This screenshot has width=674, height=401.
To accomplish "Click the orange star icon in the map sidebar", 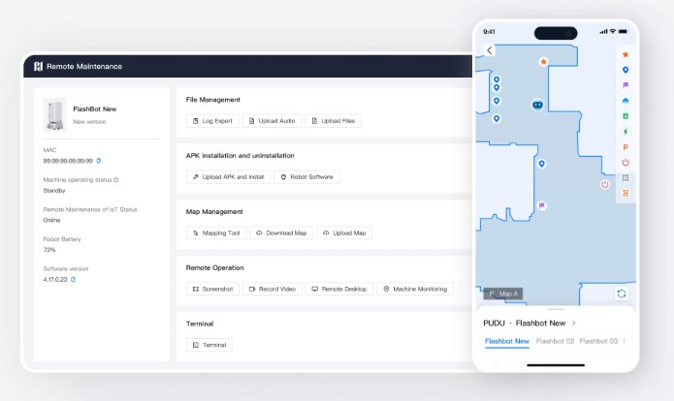I will coord(626,54).
